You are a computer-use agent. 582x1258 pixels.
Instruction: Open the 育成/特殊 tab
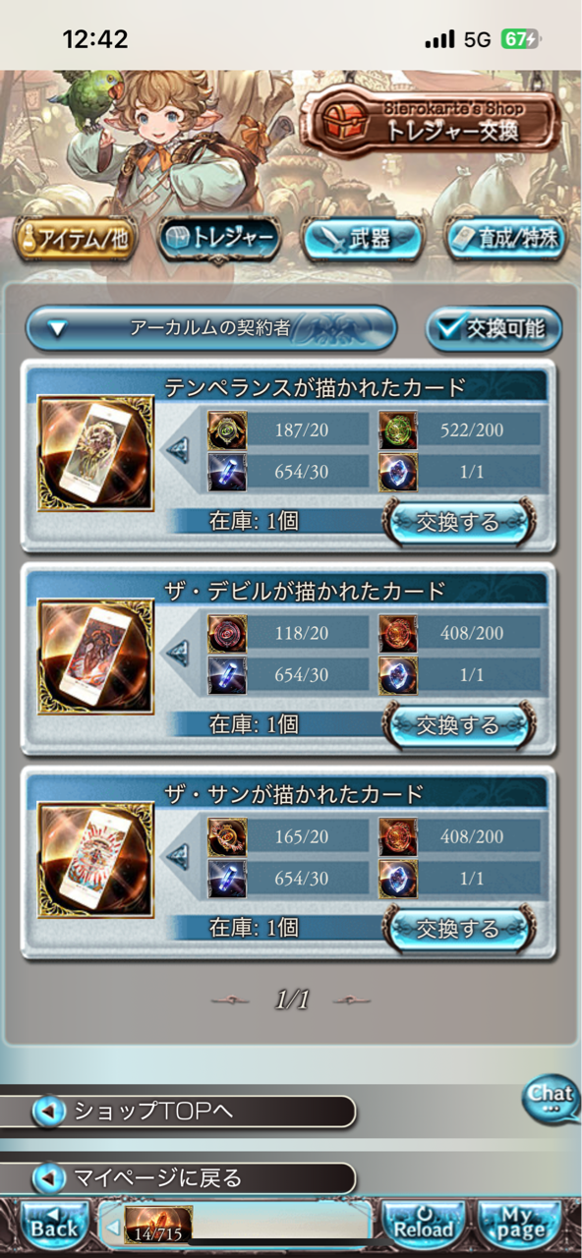click(x=505, y=240)
